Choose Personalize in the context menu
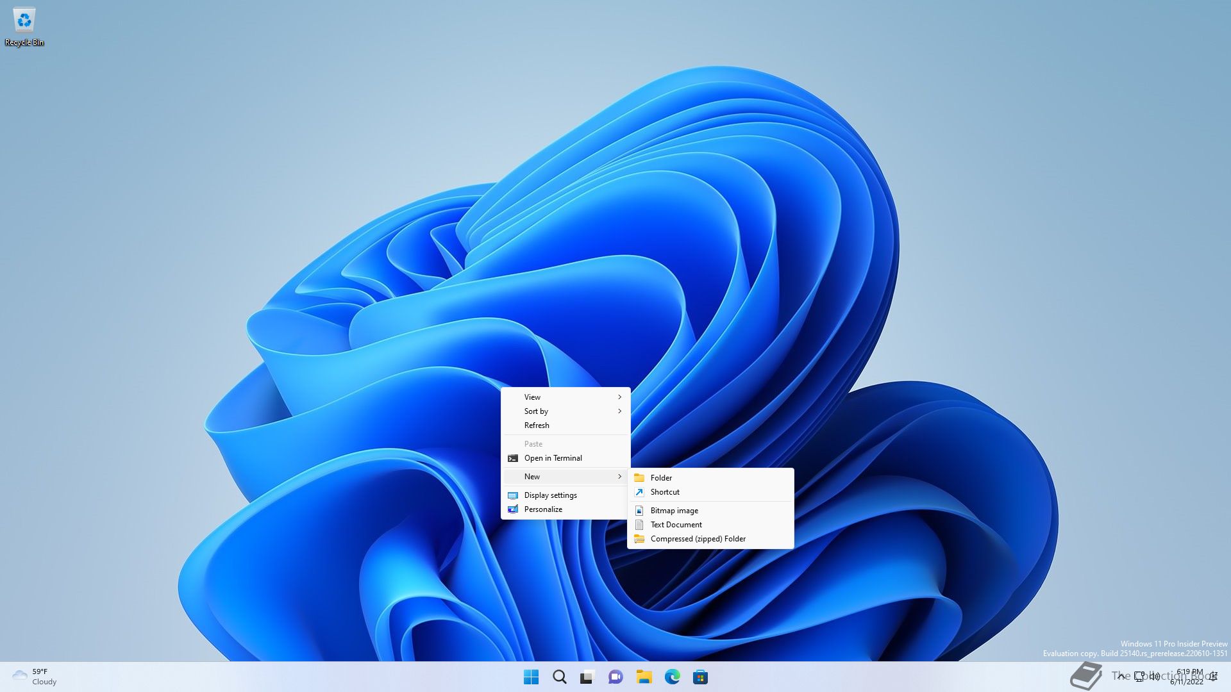1231x692 pixels. point(565,509)
